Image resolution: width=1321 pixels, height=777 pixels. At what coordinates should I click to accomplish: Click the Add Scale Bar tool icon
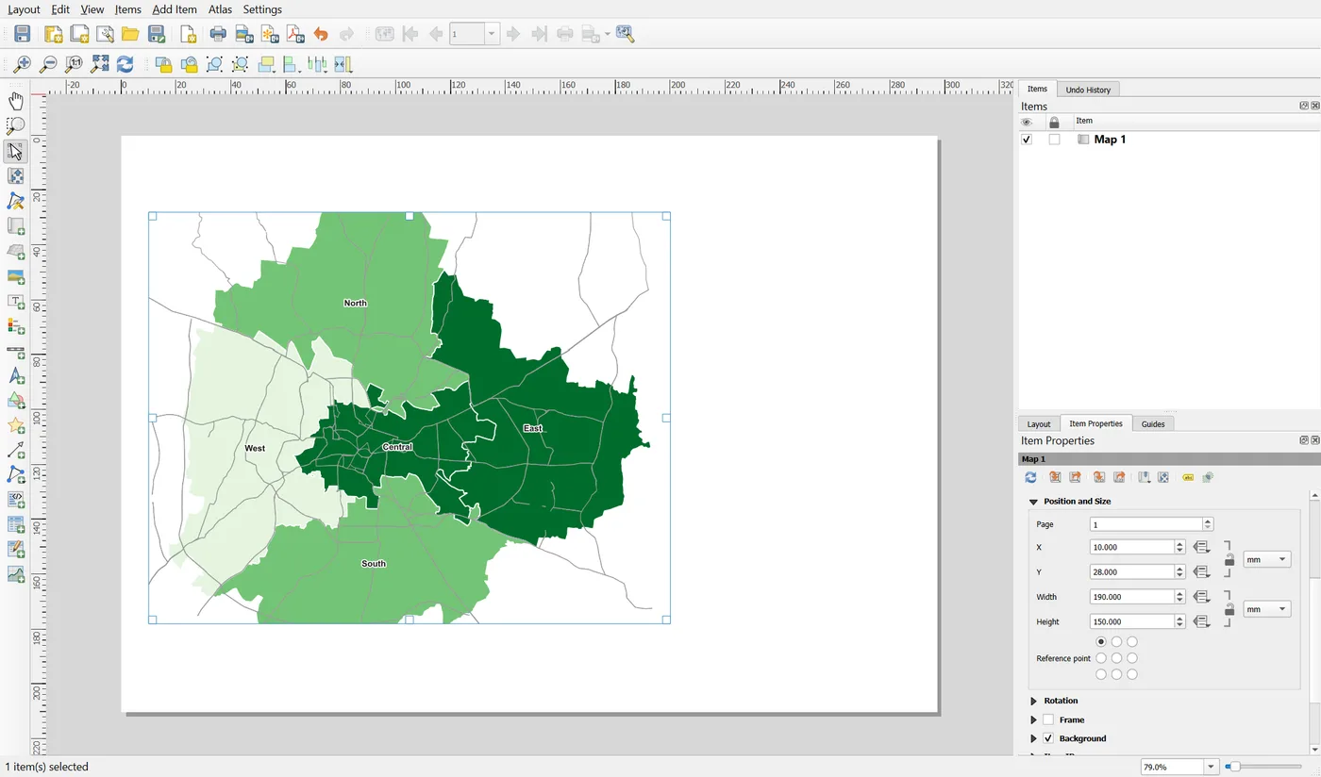16,352
